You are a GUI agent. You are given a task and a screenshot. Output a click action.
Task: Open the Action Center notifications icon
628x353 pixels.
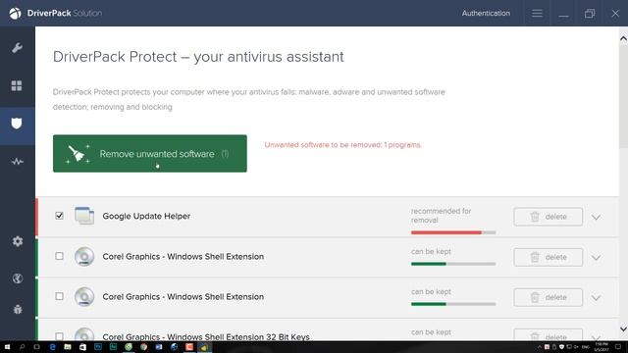click(x=618, y=346)
